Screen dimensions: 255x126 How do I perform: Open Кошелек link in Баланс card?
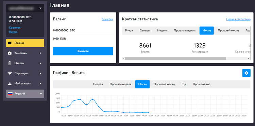(x=107, y=19)
